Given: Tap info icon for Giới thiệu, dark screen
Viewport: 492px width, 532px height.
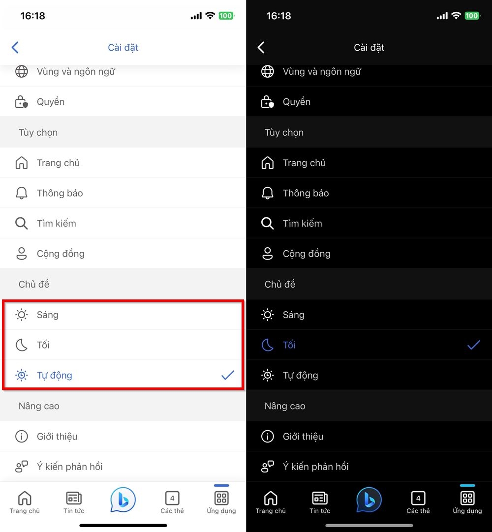Looking at the screenshot, I should click(x=267, y=436).
